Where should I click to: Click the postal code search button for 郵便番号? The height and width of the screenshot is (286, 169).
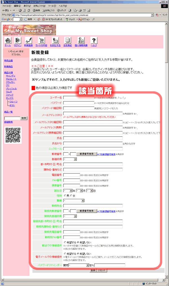pos(86,154)
